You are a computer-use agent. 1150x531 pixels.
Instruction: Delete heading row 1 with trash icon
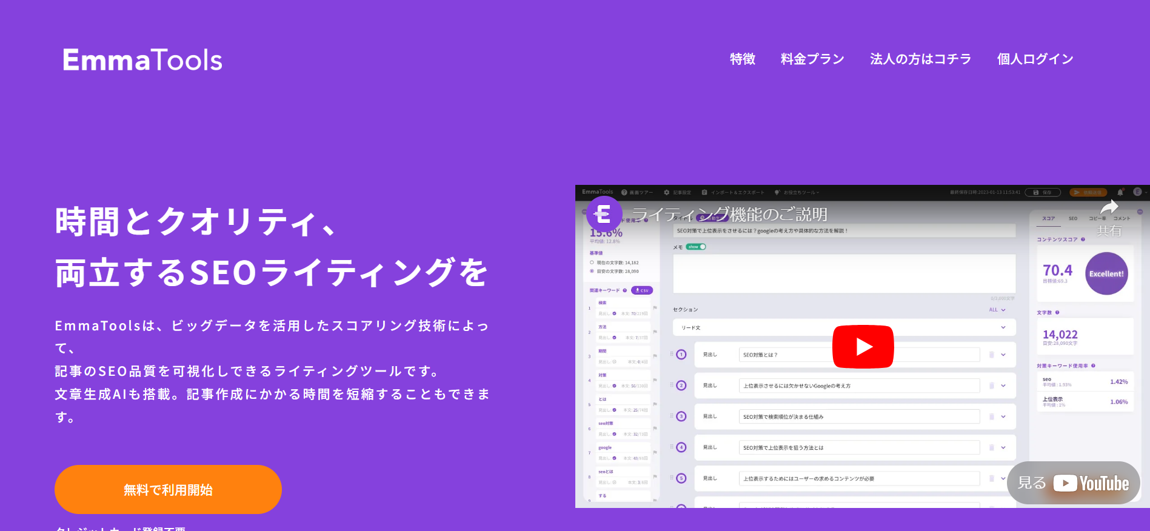tap(992, 355)
